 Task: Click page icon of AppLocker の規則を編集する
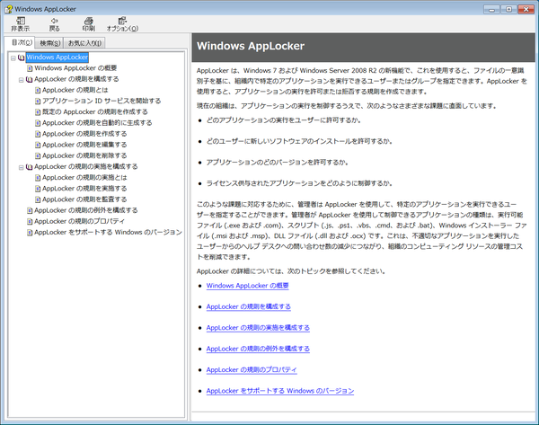coord(38,145)
